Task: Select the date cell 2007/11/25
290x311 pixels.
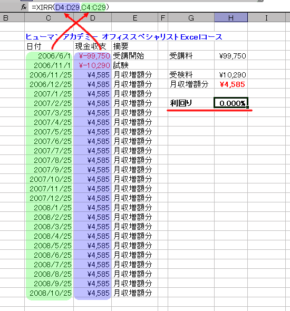Action: click(49, 189)
